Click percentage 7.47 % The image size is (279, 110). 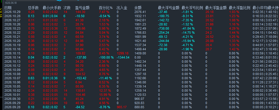coord(104,12)
